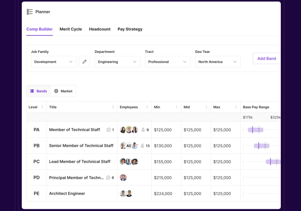Image resolution: width=301 pixels, height=211 pixels.
Task: Expand the Department Engineering dropdown
Action: click(117, 62)
